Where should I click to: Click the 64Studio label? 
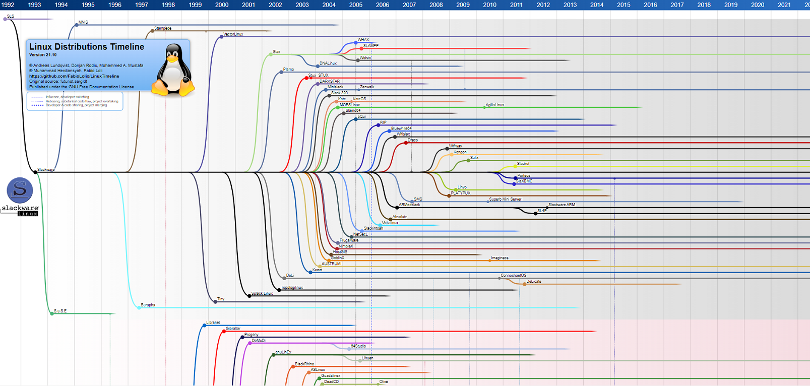click(358, 347)
